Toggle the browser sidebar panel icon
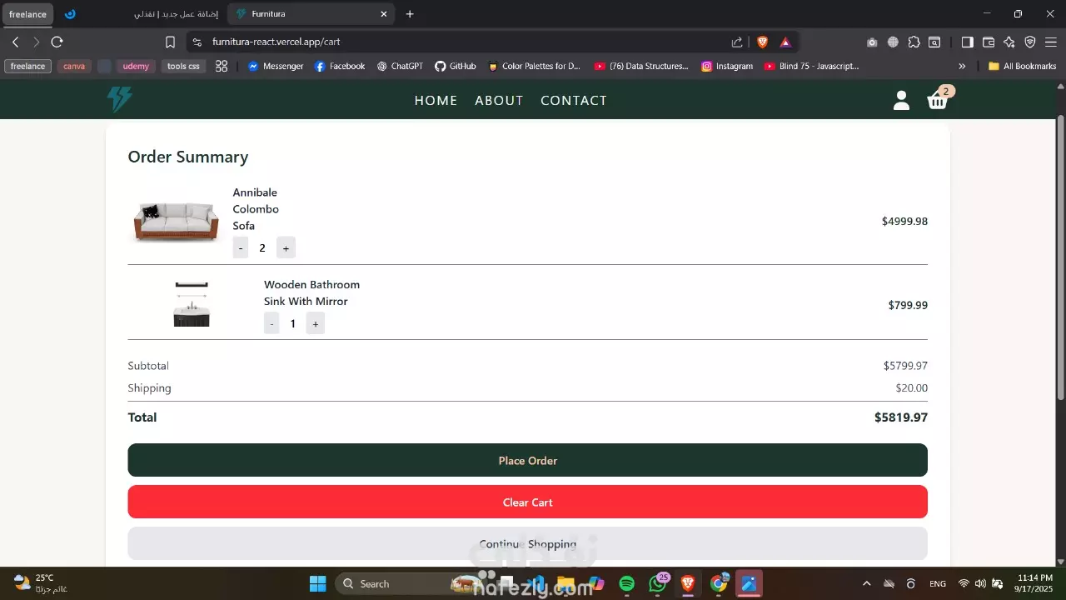Screen dimensions: 1066x600 click(967, 42)
